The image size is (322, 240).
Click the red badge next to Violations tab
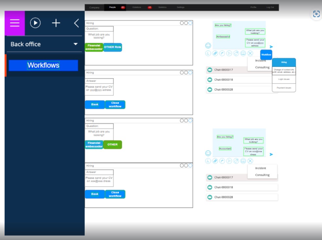coord(150,8)
